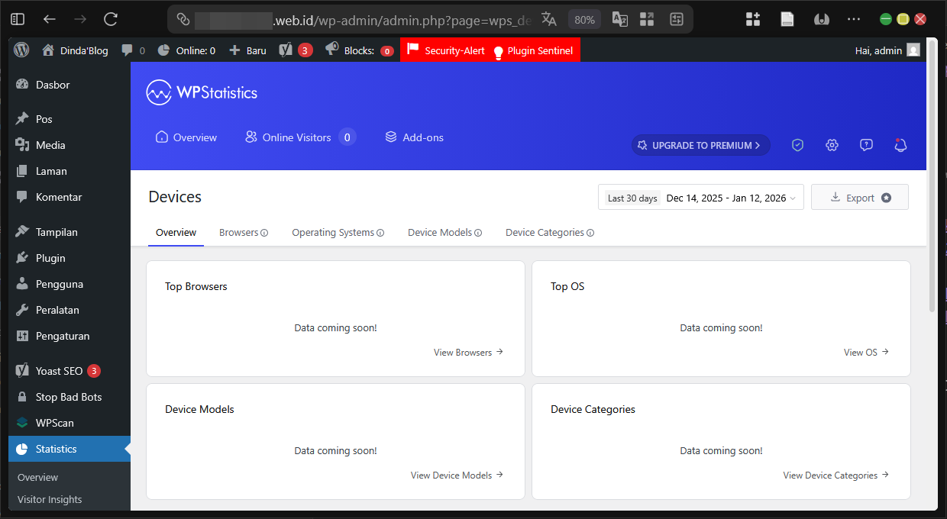Expand the Baru new content menu
947x519 pixels.
(248, 50)
